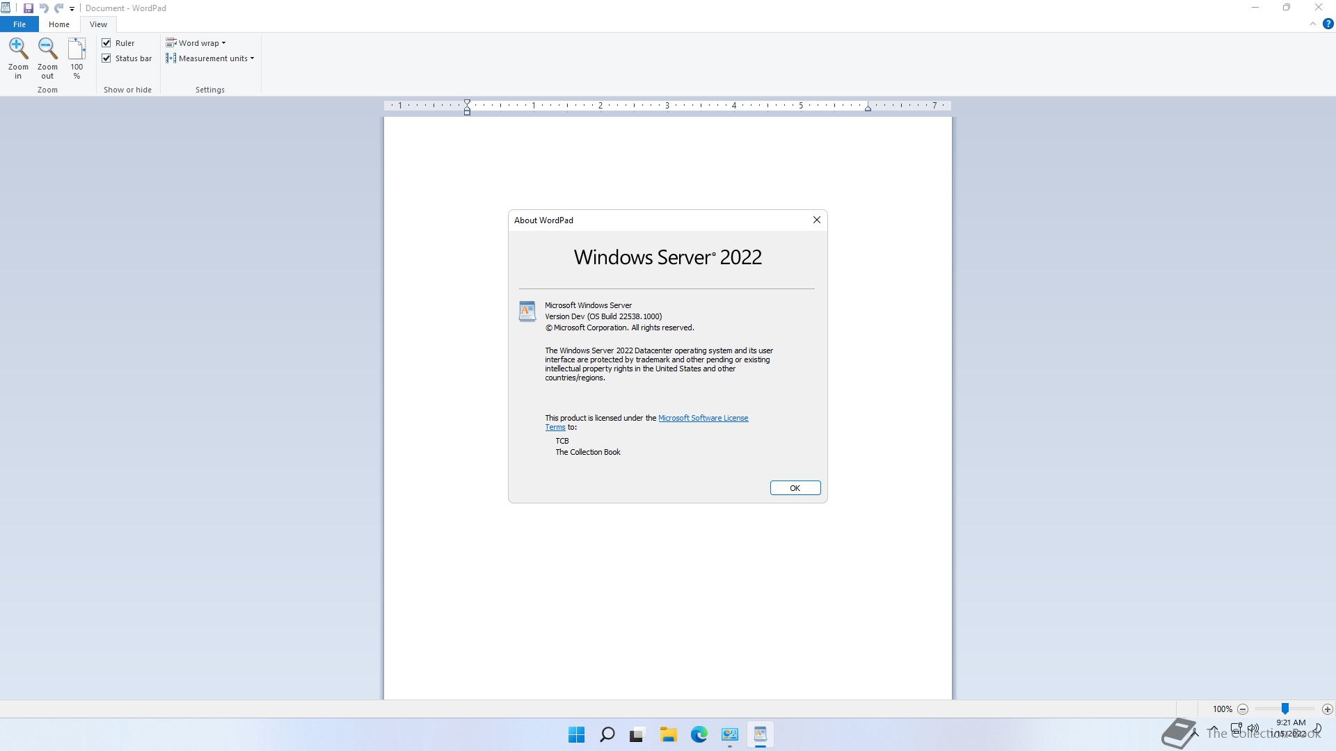
Task: Click The Collection Book licensee text
Action: click(588, 452)
